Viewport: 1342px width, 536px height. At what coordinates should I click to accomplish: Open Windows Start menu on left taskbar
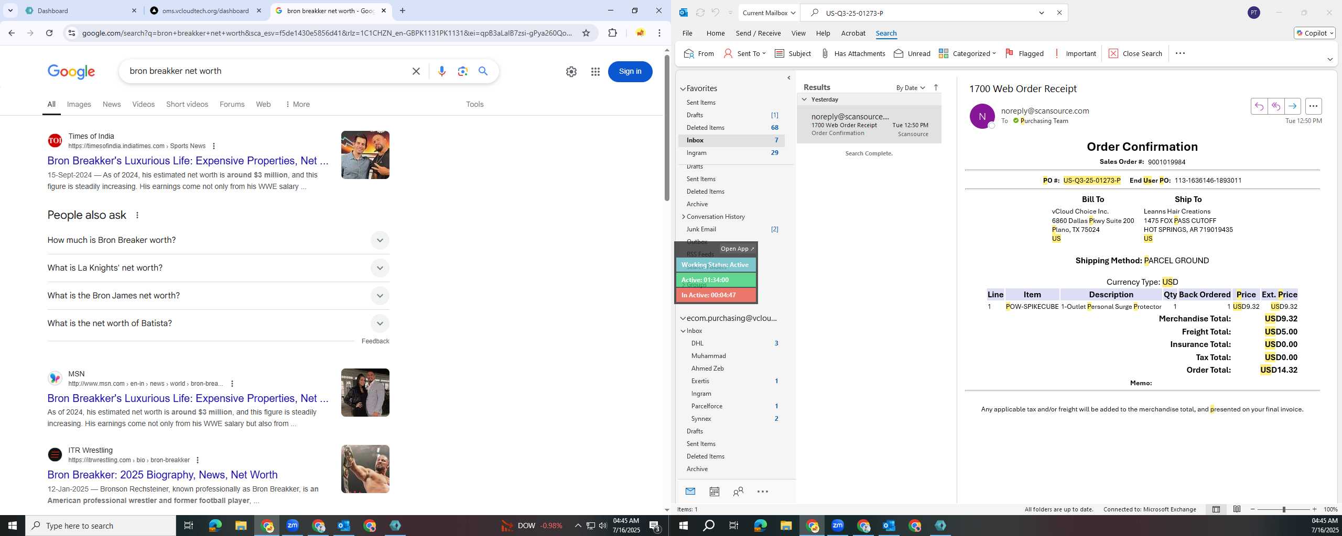point(13,526)
